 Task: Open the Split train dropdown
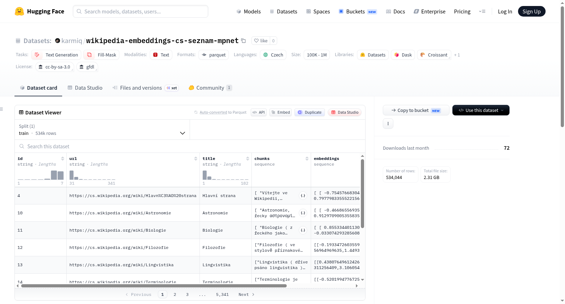click(x=102, y=130)
